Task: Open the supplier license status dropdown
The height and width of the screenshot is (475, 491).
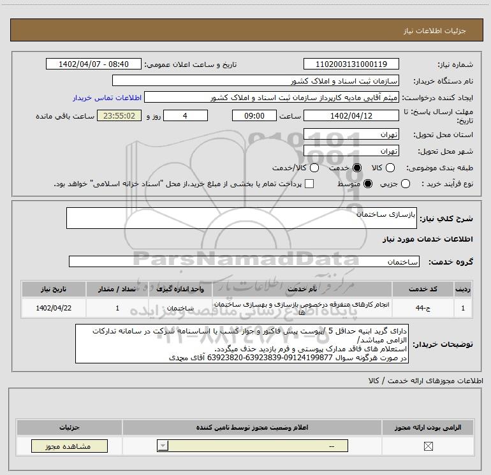Action: pos(253,446)
